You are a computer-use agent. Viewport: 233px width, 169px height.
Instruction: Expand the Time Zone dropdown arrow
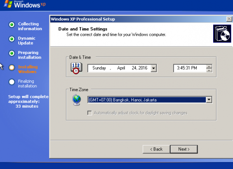(x=209, y=100)
